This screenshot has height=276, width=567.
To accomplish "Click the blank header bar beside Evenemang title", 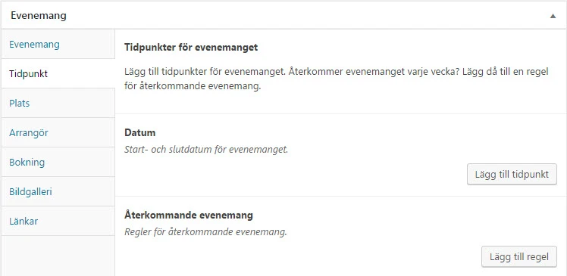I will pos(307,16).
